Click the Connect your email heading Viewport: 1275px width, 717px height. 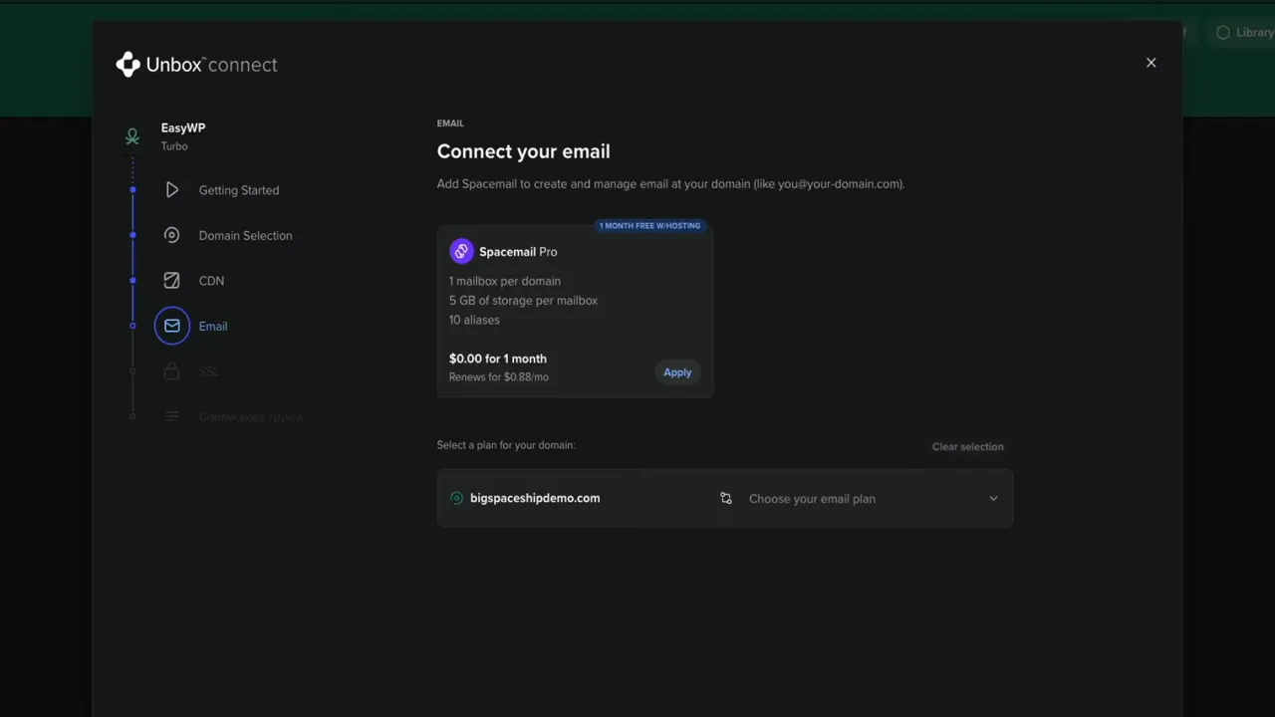point(523,151)
